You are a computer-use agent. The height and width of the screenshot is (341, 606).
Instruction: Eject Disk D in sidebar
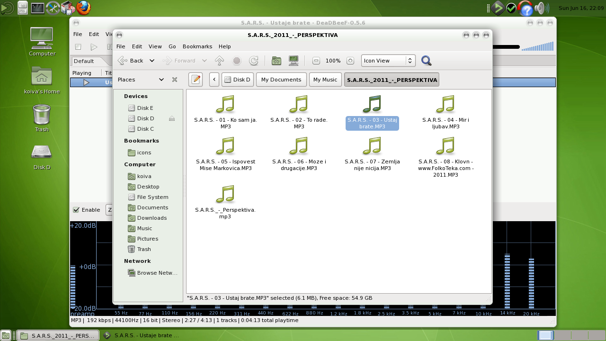(172, 118)
